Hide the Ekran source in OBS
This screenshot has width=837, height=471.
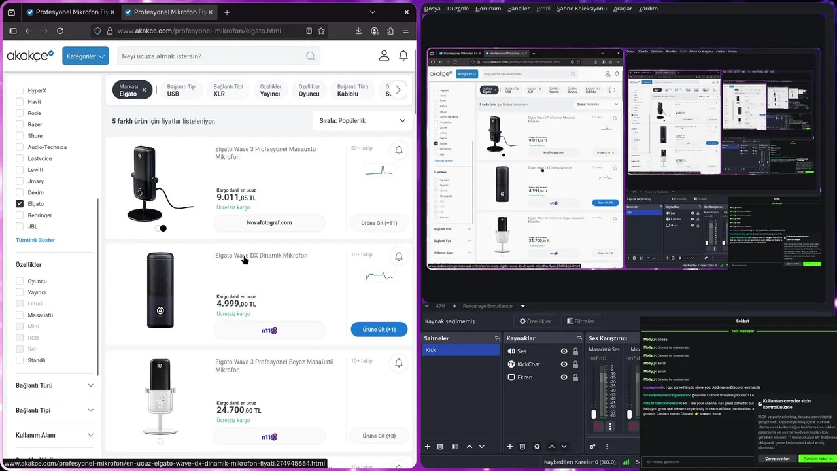coord(564,377)
